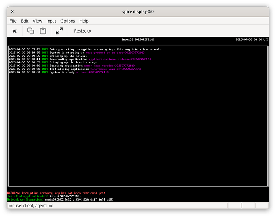Click the 'Starting application' log line
276x217 pixels.
click(x=72, y=66)
